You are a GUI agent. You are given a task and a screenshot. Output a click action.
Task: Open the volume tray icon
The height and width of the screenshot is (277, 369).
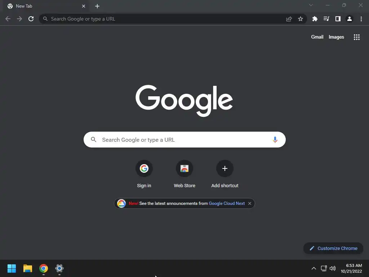tap(333, 268)
